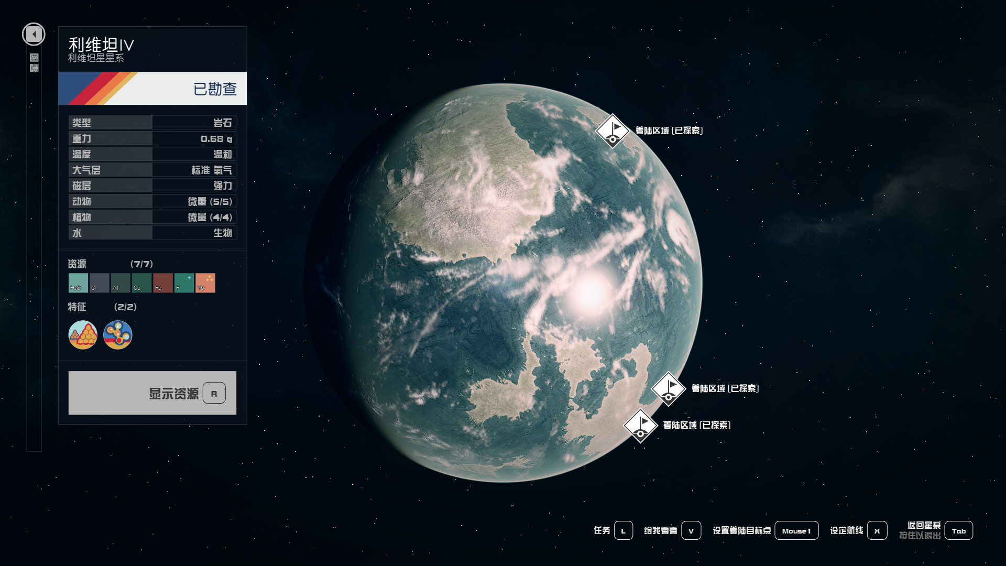The image size is (1006, 566).
Task: Click the fauna count 微量 (5/5)
Action: (x=210, y=202)
